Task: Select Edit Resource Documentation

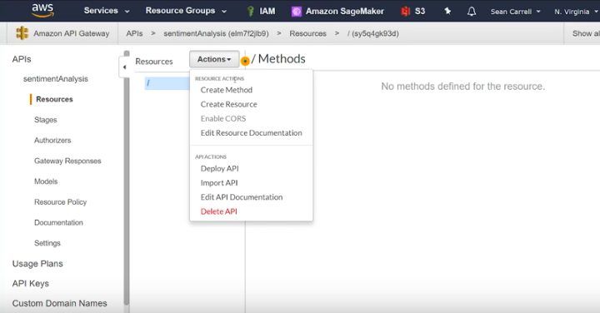Action: 251,133
